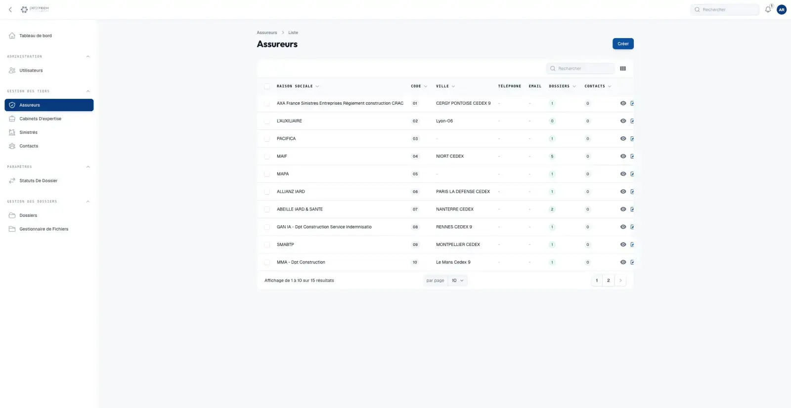Click the Créer button
This screenshot has width=791, height=408.
[623, 44]
